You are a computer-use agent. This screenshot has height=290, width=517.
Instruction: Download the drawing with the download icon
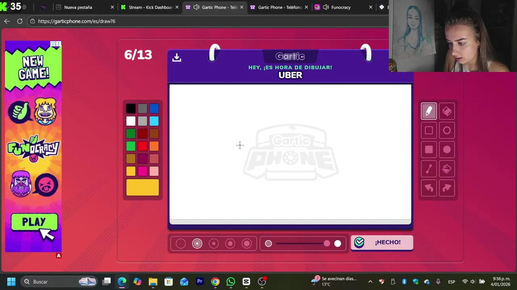click(177, 58)
